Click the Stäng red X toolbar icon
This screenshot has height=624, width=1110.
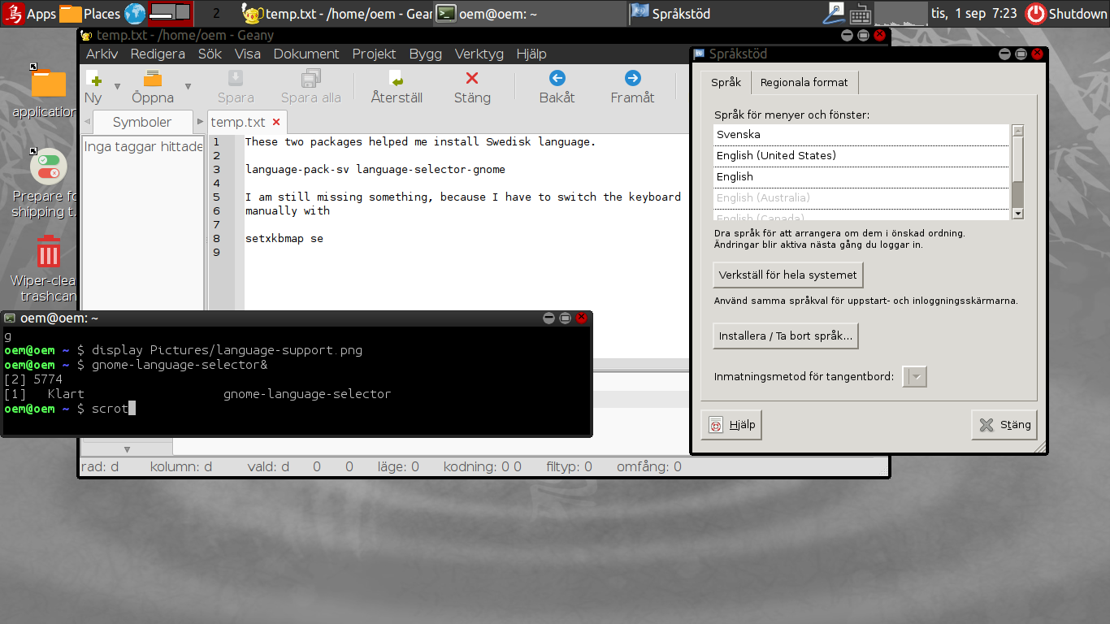tap(471, 79)
